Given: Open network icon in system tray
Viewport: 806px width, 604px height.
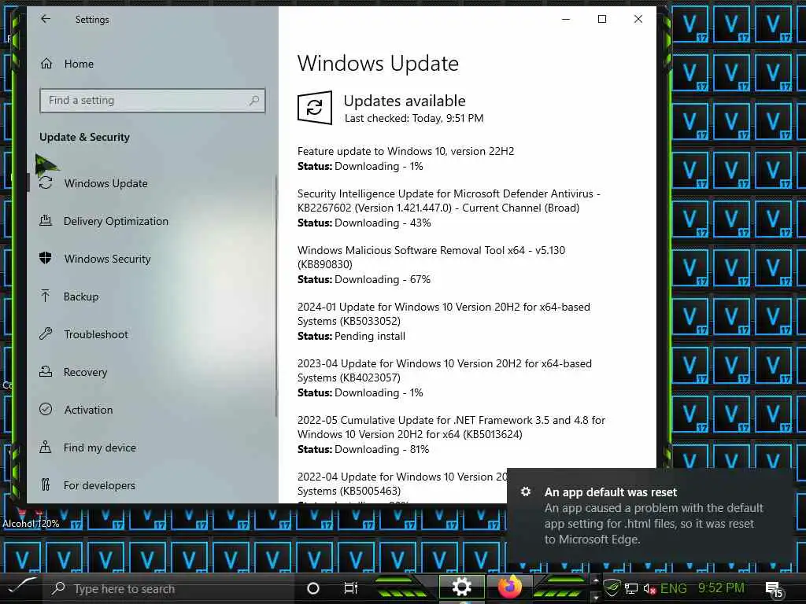Looking at the screenshot, I should click(x=630, y=588).
